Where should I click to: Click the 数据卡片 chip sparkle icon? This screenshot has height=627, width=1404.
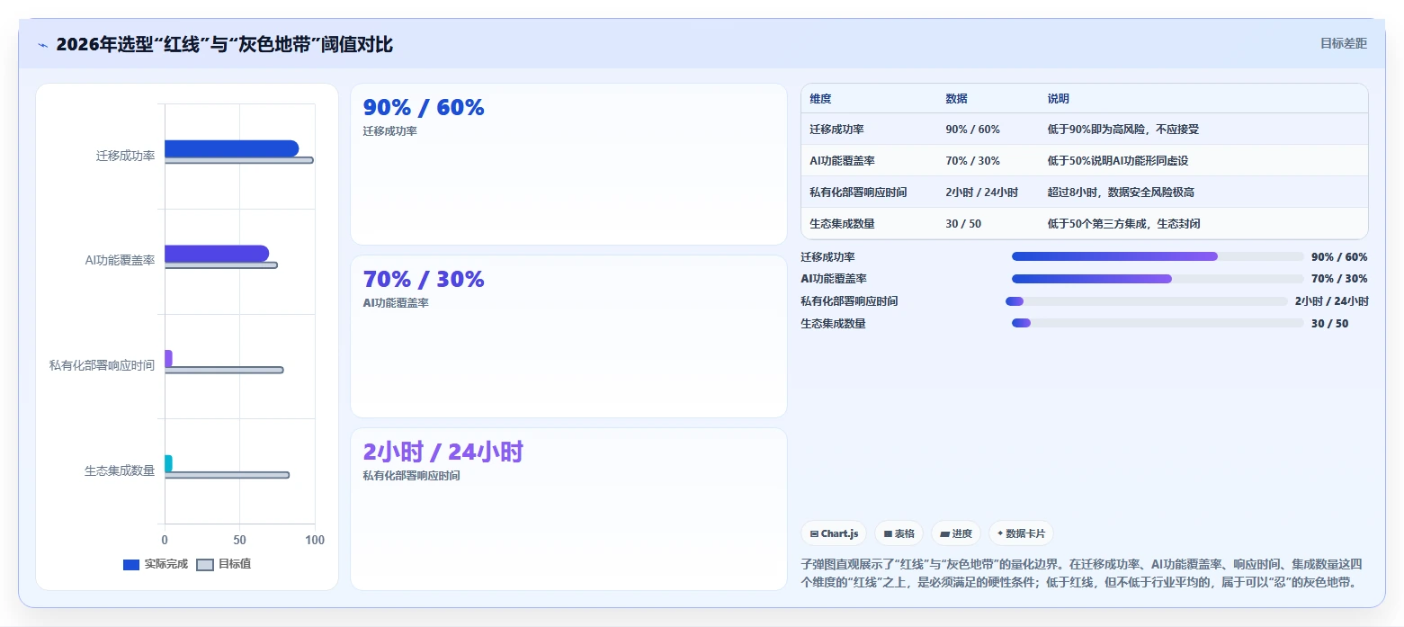point(1000,533)
